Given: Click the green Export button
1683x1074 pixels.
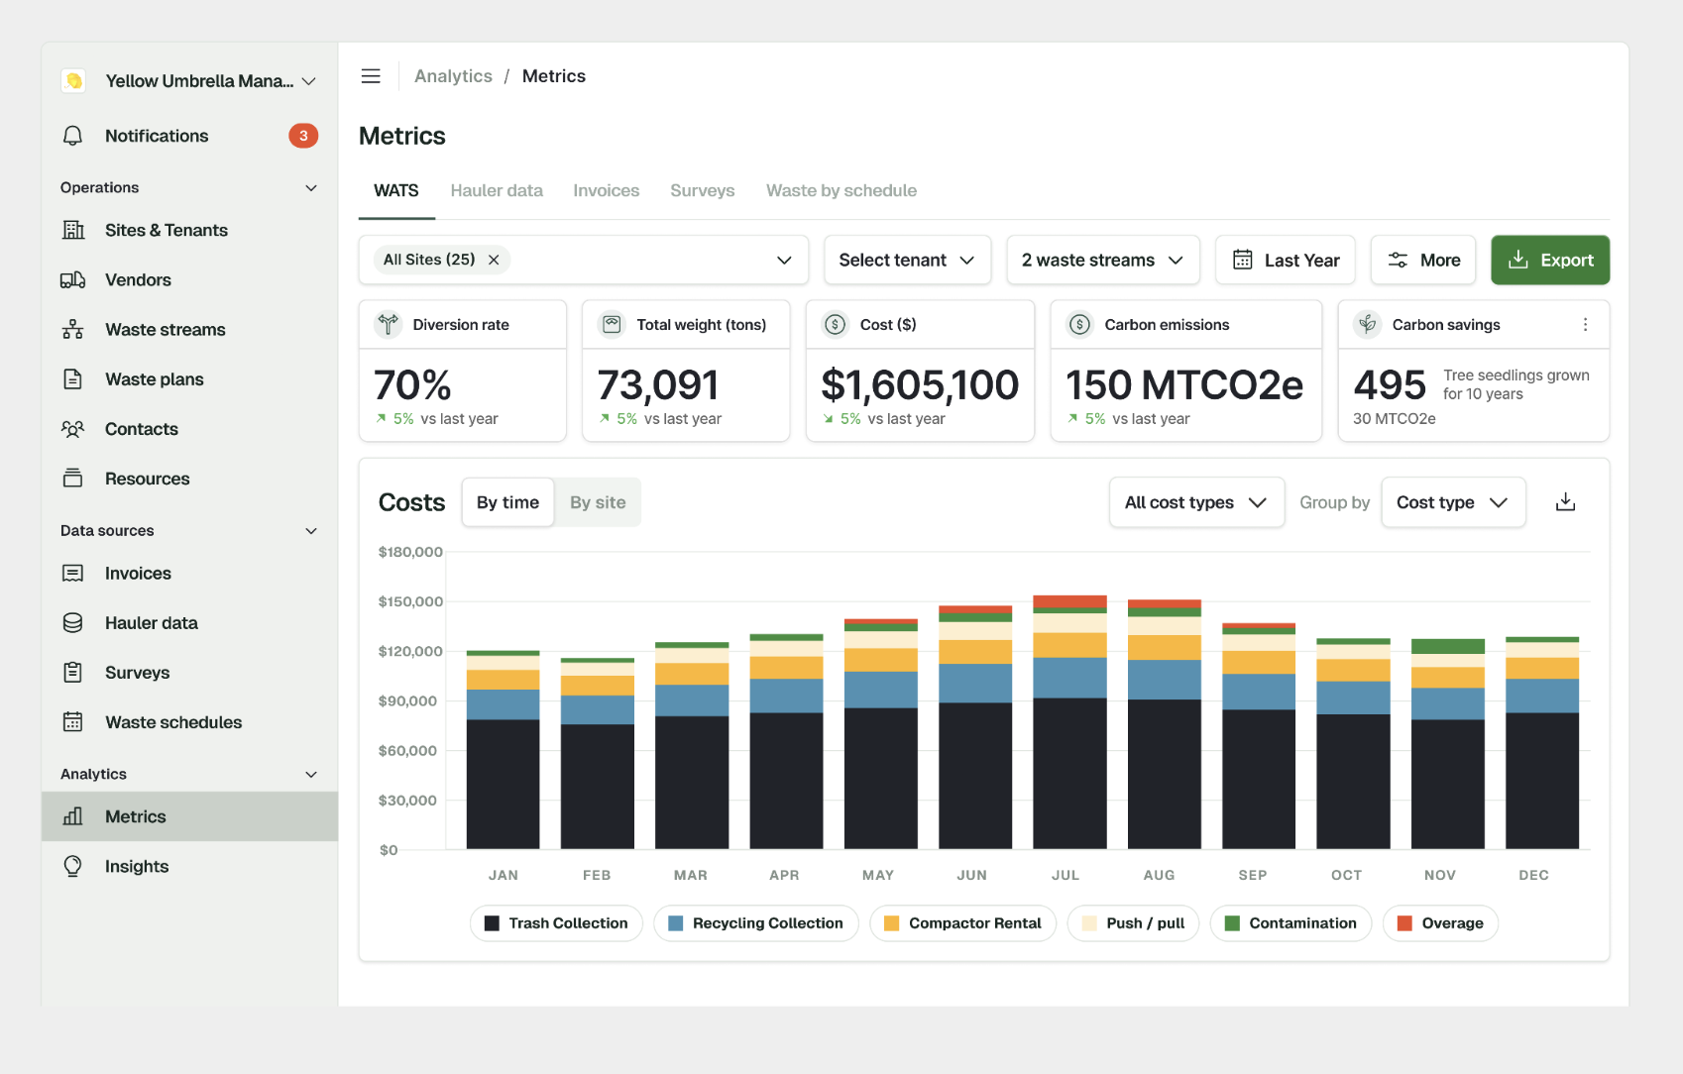Looking at the screenshot, I should click(1550, 260).
